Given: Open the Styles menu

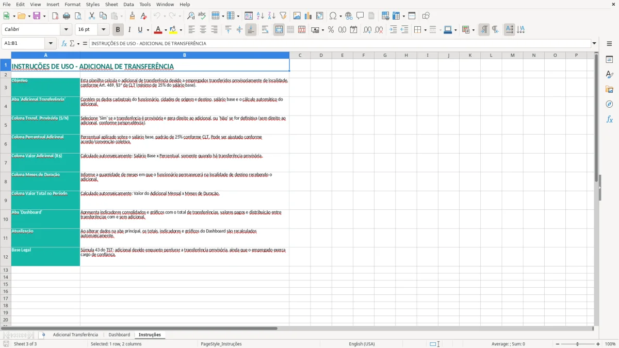Looking at the screenshot, I should [x=93, y=4].
